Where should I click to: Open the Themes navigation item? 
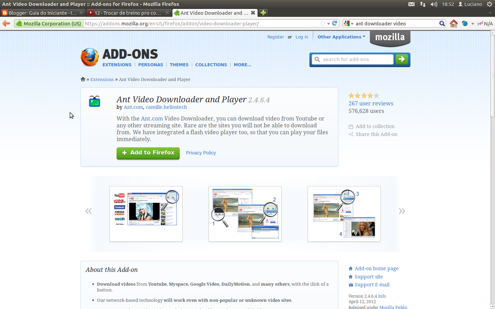[x=179, y=65]
